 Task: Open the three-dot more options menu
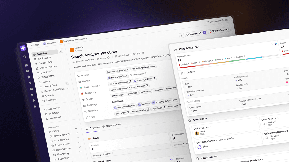tap(181, 35)
